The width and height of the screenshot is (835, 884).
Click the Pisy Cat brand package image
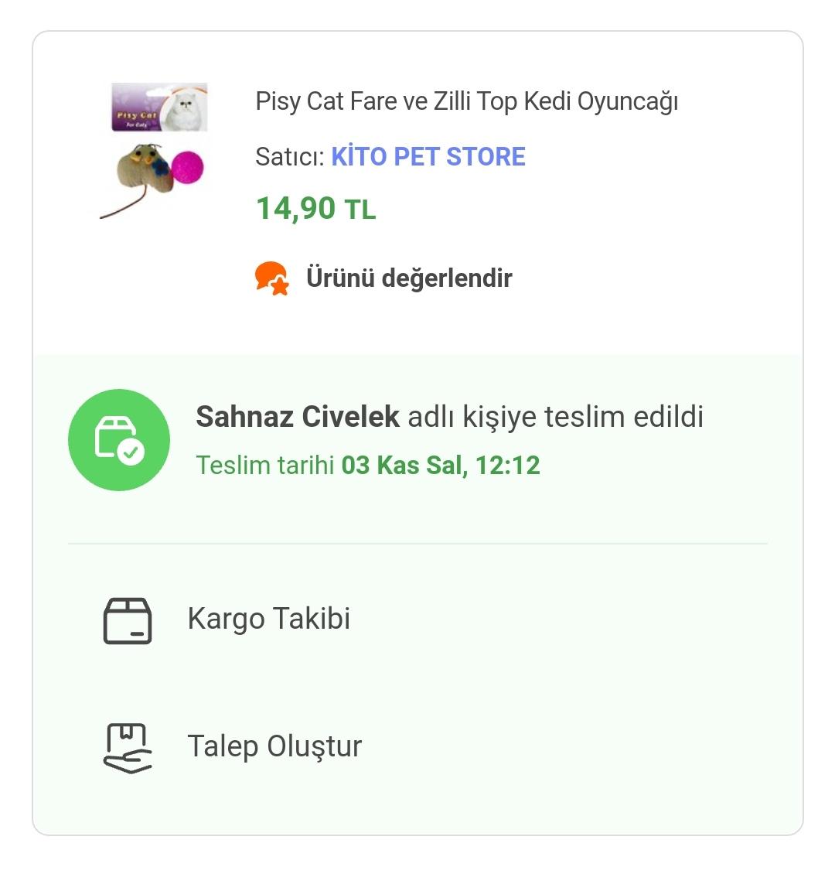tap(159, 108)
